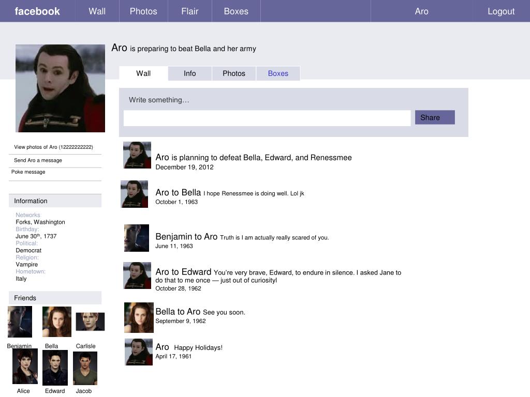Click the name 'Carlisle' under friends
530x397 pixels.
pos(85,346)
